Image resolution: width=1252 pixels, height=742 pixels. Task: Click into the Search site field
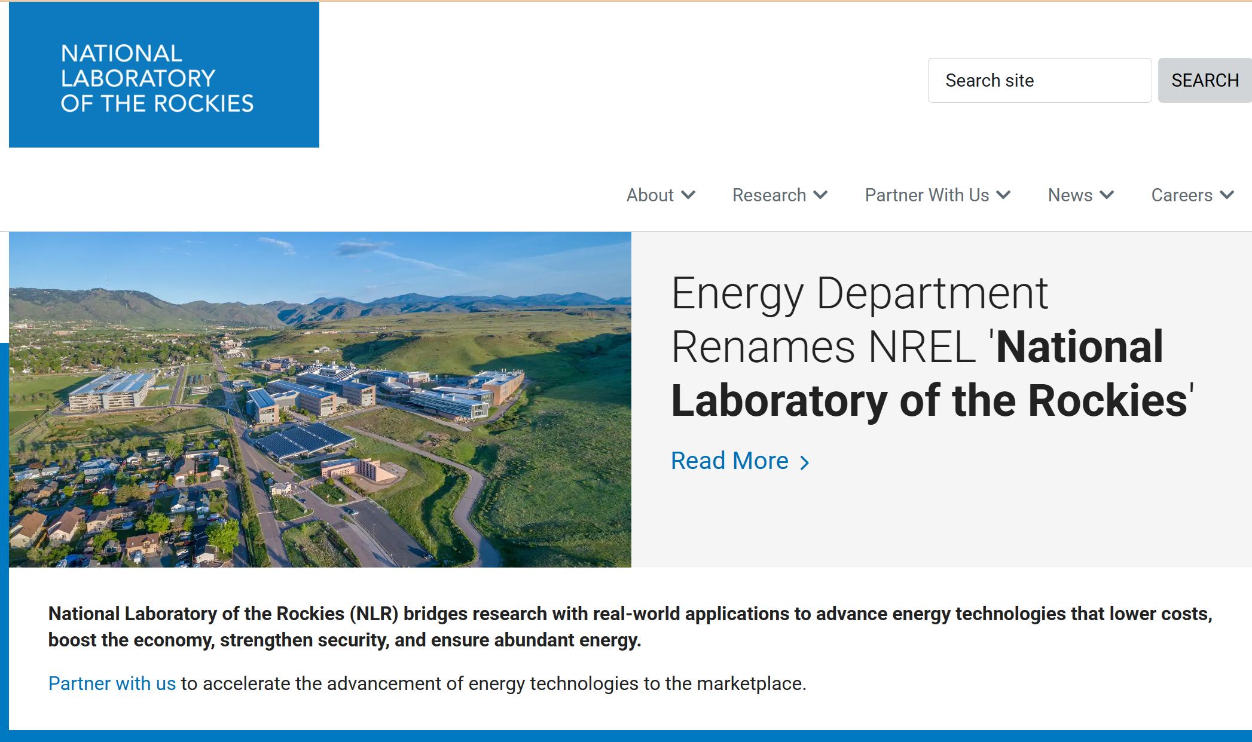click(1039, 81)
